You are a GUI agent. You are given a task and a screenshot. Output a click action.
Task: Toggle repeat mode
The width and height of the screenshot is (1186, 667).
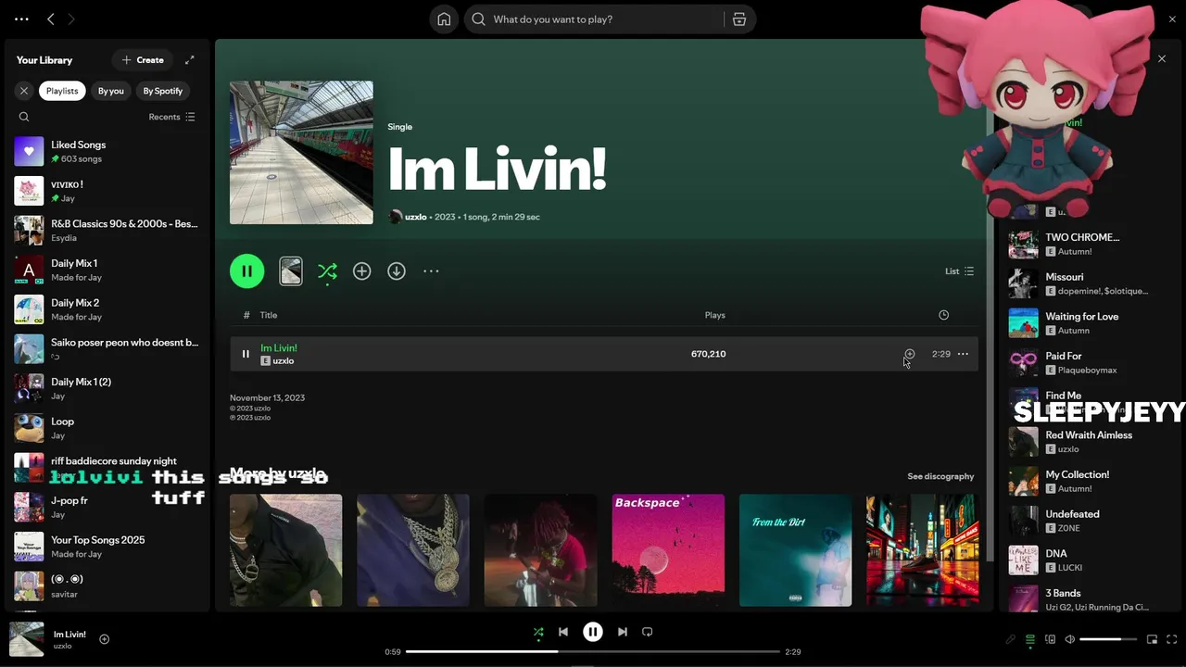[x=648, y=632]
